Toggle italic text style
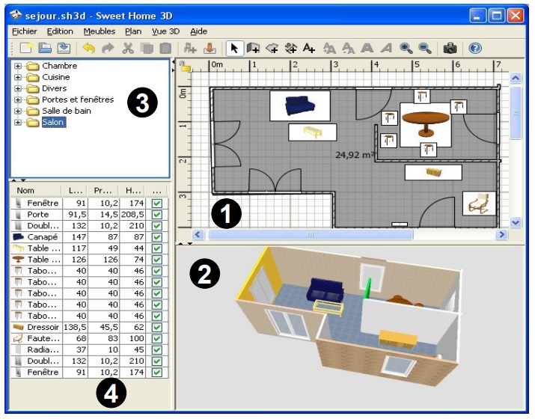Image resolution: width=535 pixels, height=419 pixels. (x=386, y=48)
